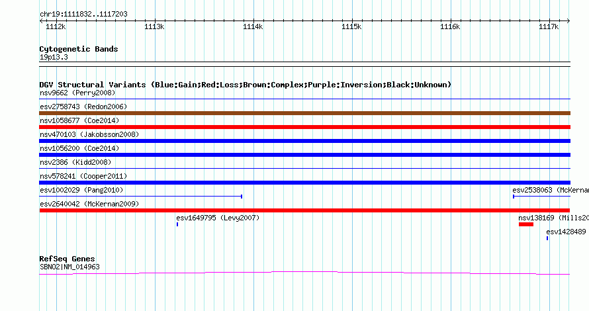
Task: Click the esv1649795 (Levy2007) label
Action: pos(218,218)
